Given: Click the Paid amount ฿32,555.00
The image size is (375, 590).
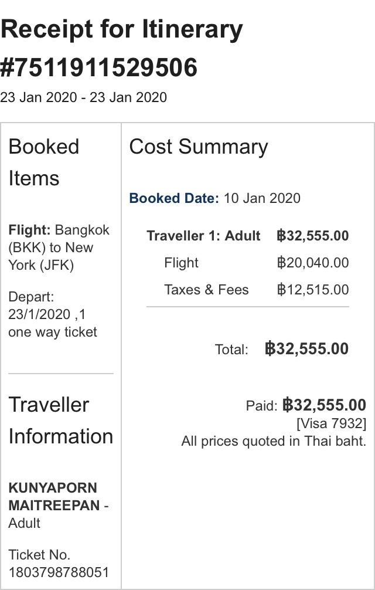Looking at the screenshot, I should click(324, 405).
